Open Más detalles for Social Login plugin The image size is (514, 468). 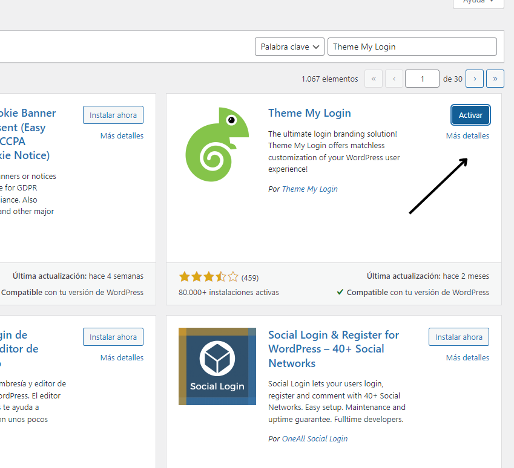tap(467, 358)
